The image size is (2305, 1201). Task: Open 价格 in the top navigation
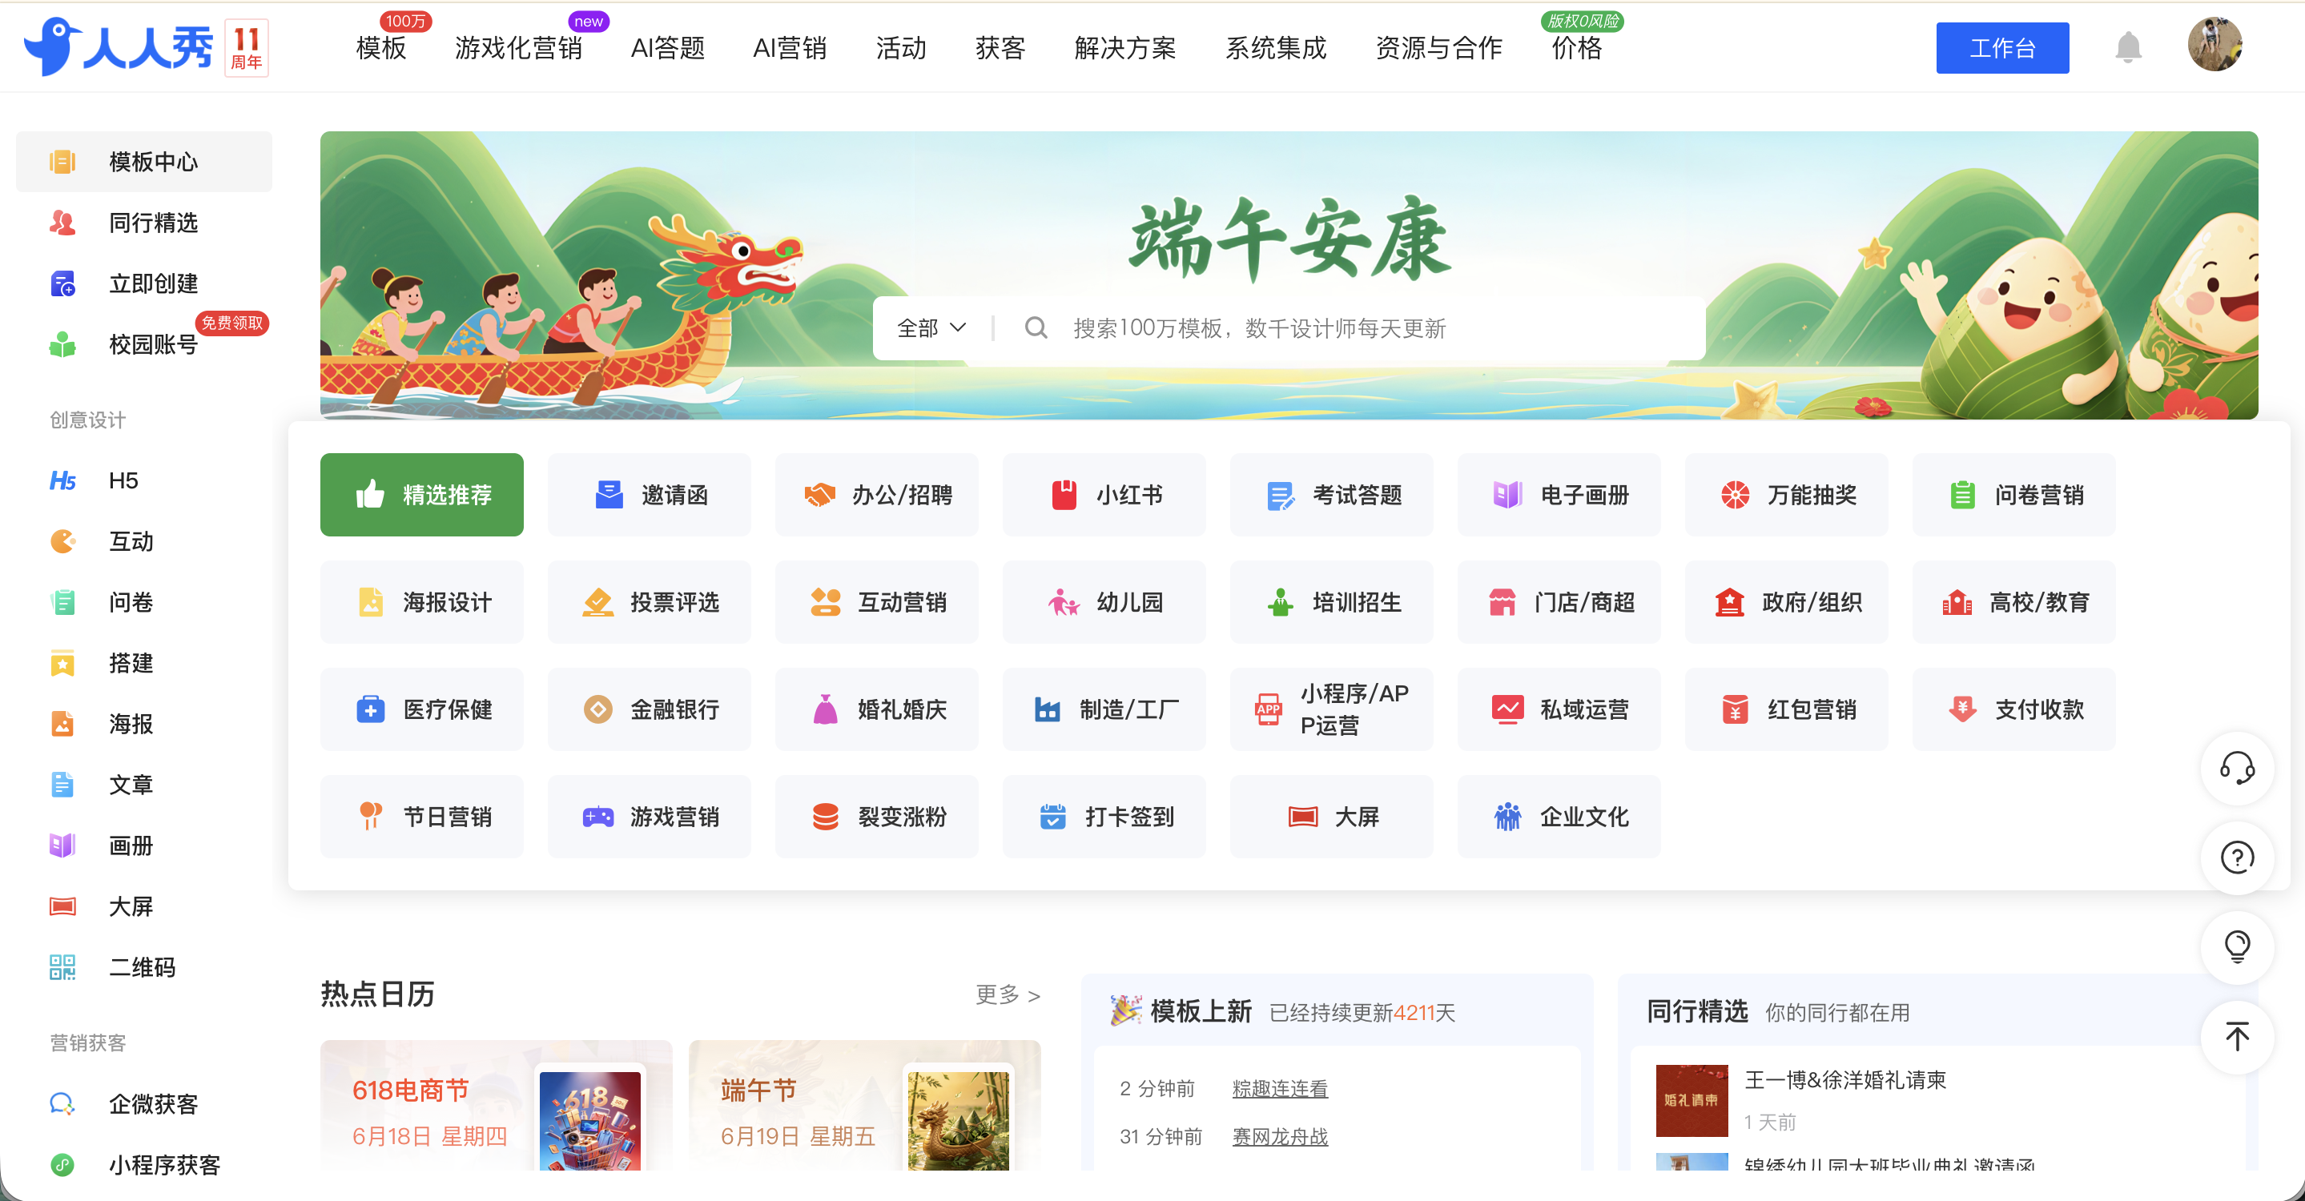(x=1577, y=47)
